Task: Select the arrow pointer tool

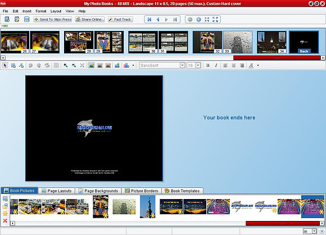Action: pyautogui.click(x=5, y=66)
